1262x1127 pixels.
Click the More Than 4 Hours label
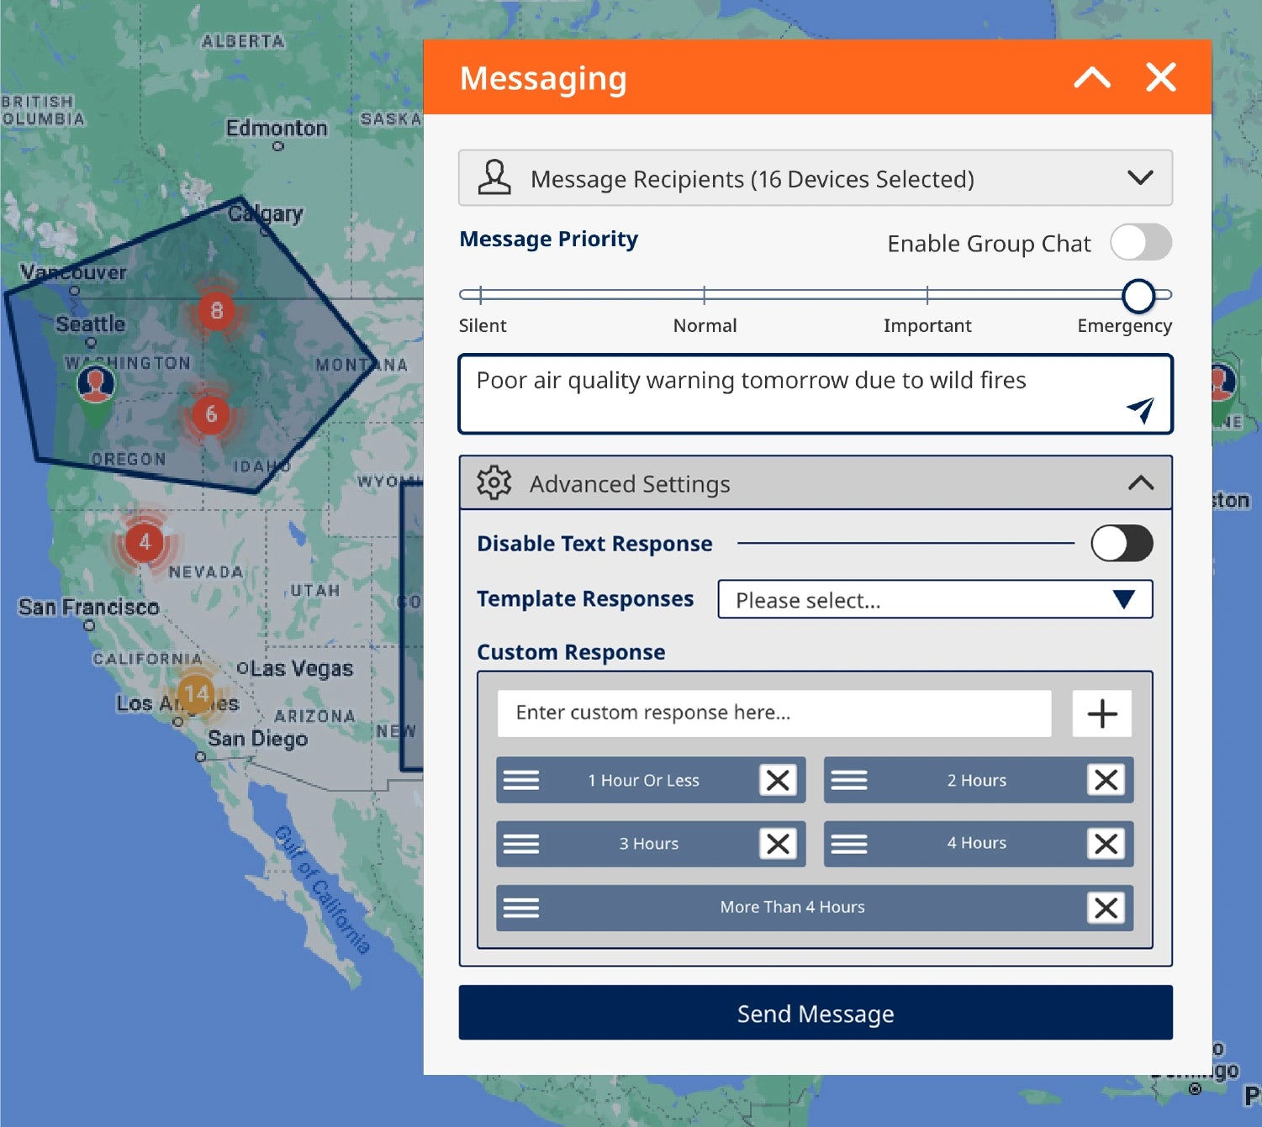click(x=792, y=907)
